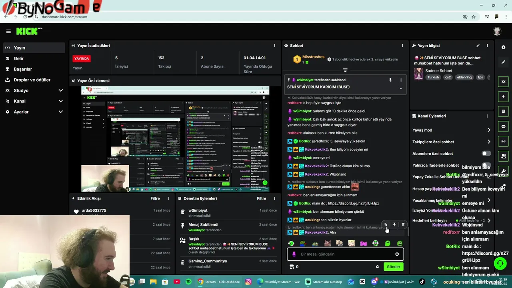Open Denetim Eylemleri panel options menu
Screen dimensions: 512x288
(x=274, y=198)
